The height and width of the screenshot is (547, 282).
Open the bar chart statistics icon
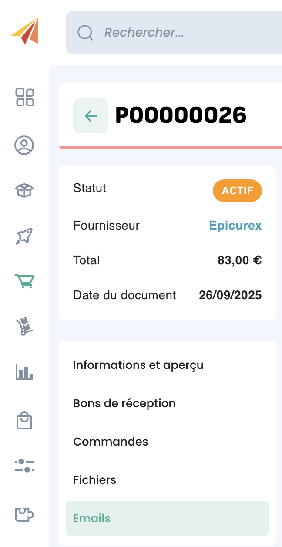tap(24, 372)
